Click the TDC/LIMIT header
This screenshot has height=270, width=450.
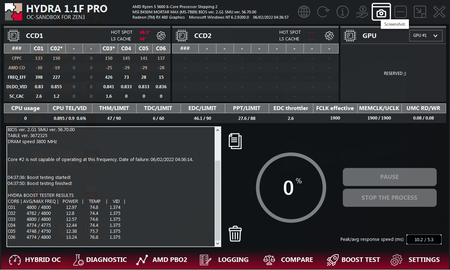click(158, 108)
